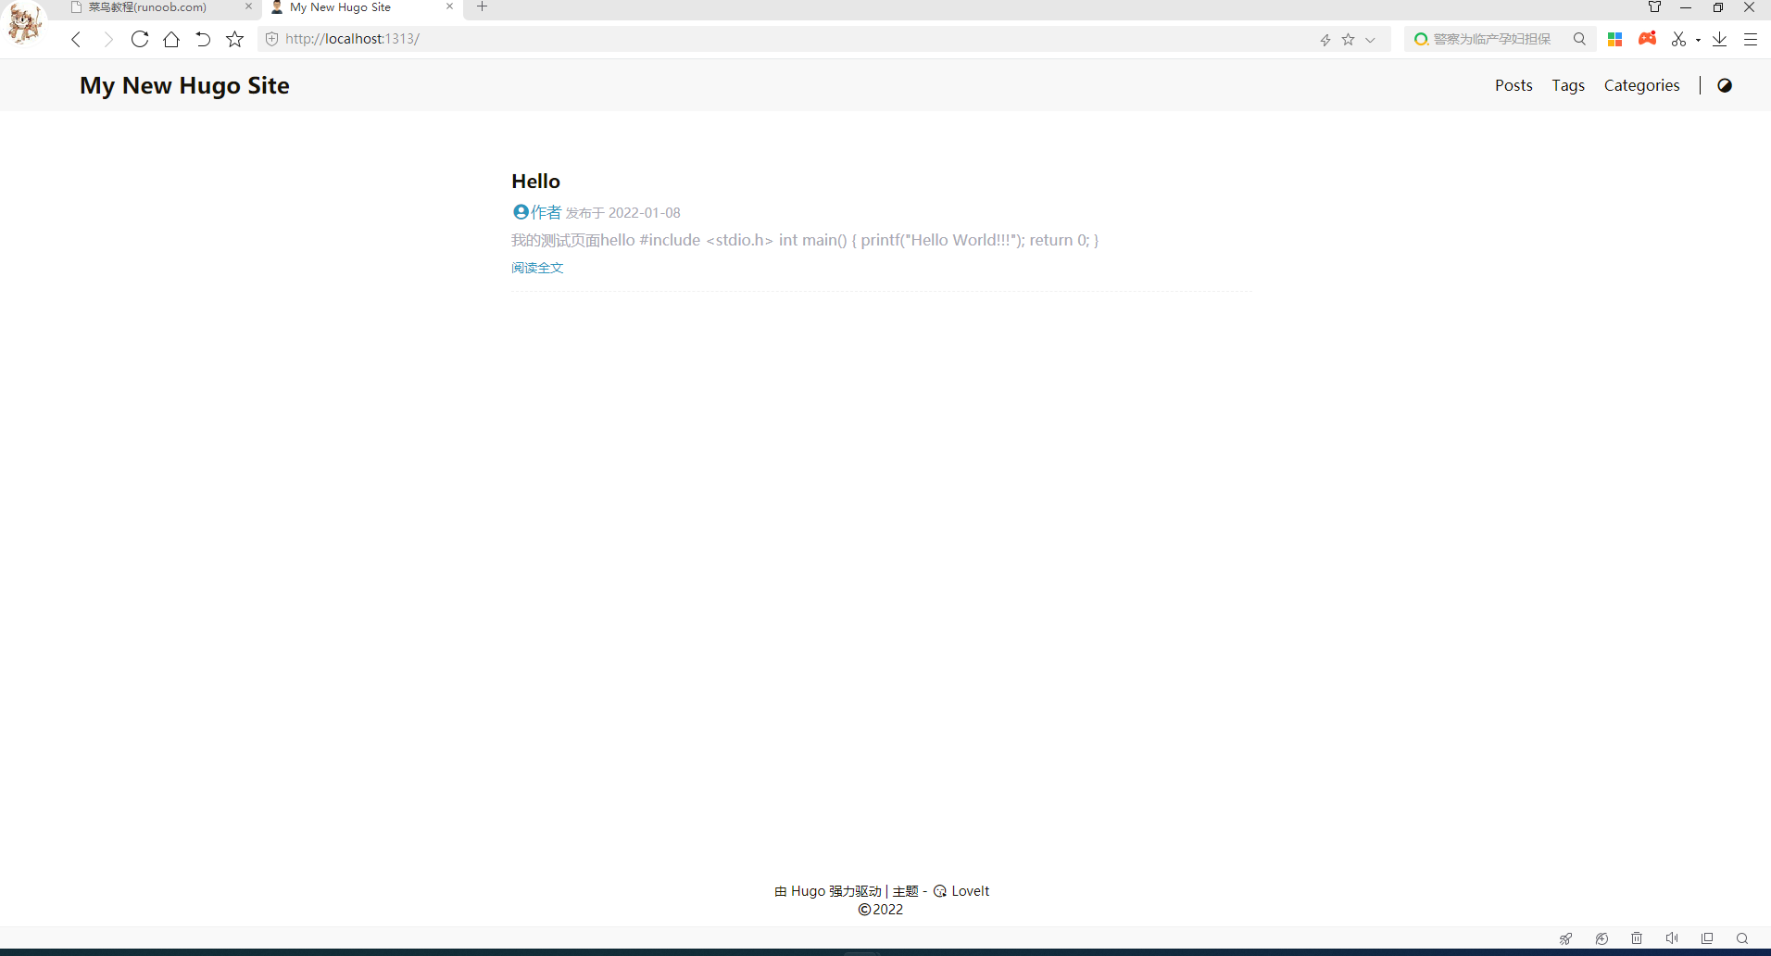Image resolution: width=1771 pixels, height=956 pixels.
Task: Switch to the 菜鸟教程 tab
Action: coord(148,7)
